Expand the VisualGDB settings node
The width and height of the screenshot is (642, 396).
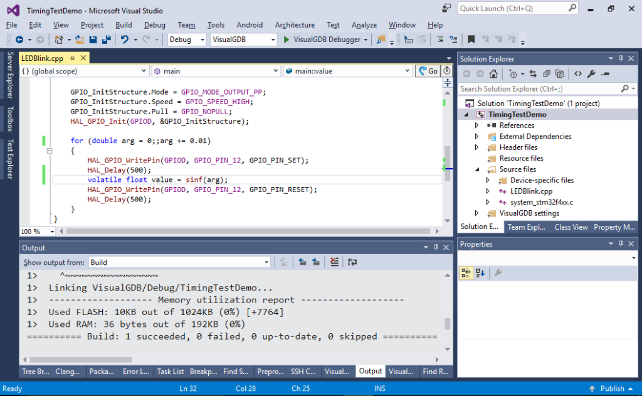pyautogui.click(x=476, y=213)
